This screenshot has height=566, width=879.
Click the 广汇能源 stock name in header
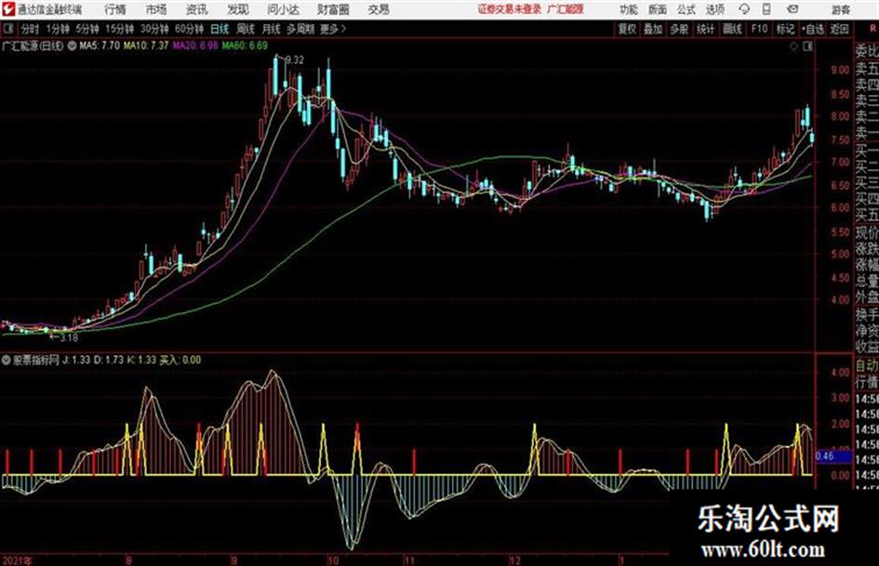coord(566,9)
